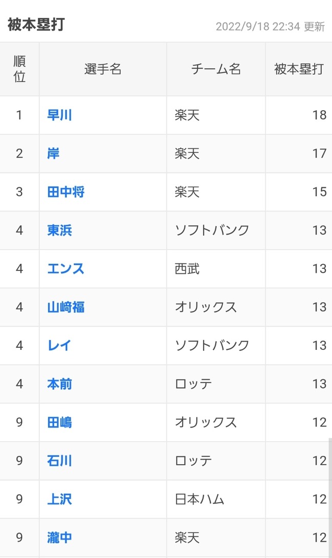Click the 選手名 column header
Screen dimensions: 332x558
103,69
